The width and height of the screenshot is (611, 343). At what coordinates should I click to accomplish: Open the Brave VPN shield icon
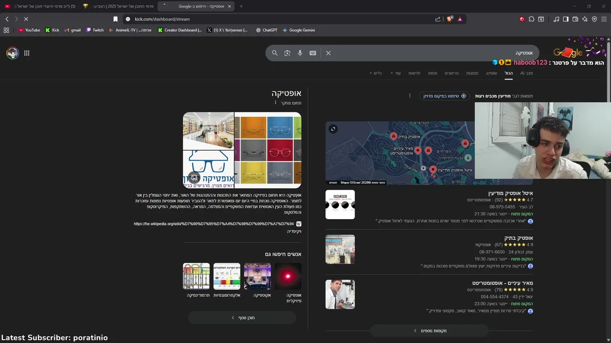pyautogui.click(x=594, y=19)
